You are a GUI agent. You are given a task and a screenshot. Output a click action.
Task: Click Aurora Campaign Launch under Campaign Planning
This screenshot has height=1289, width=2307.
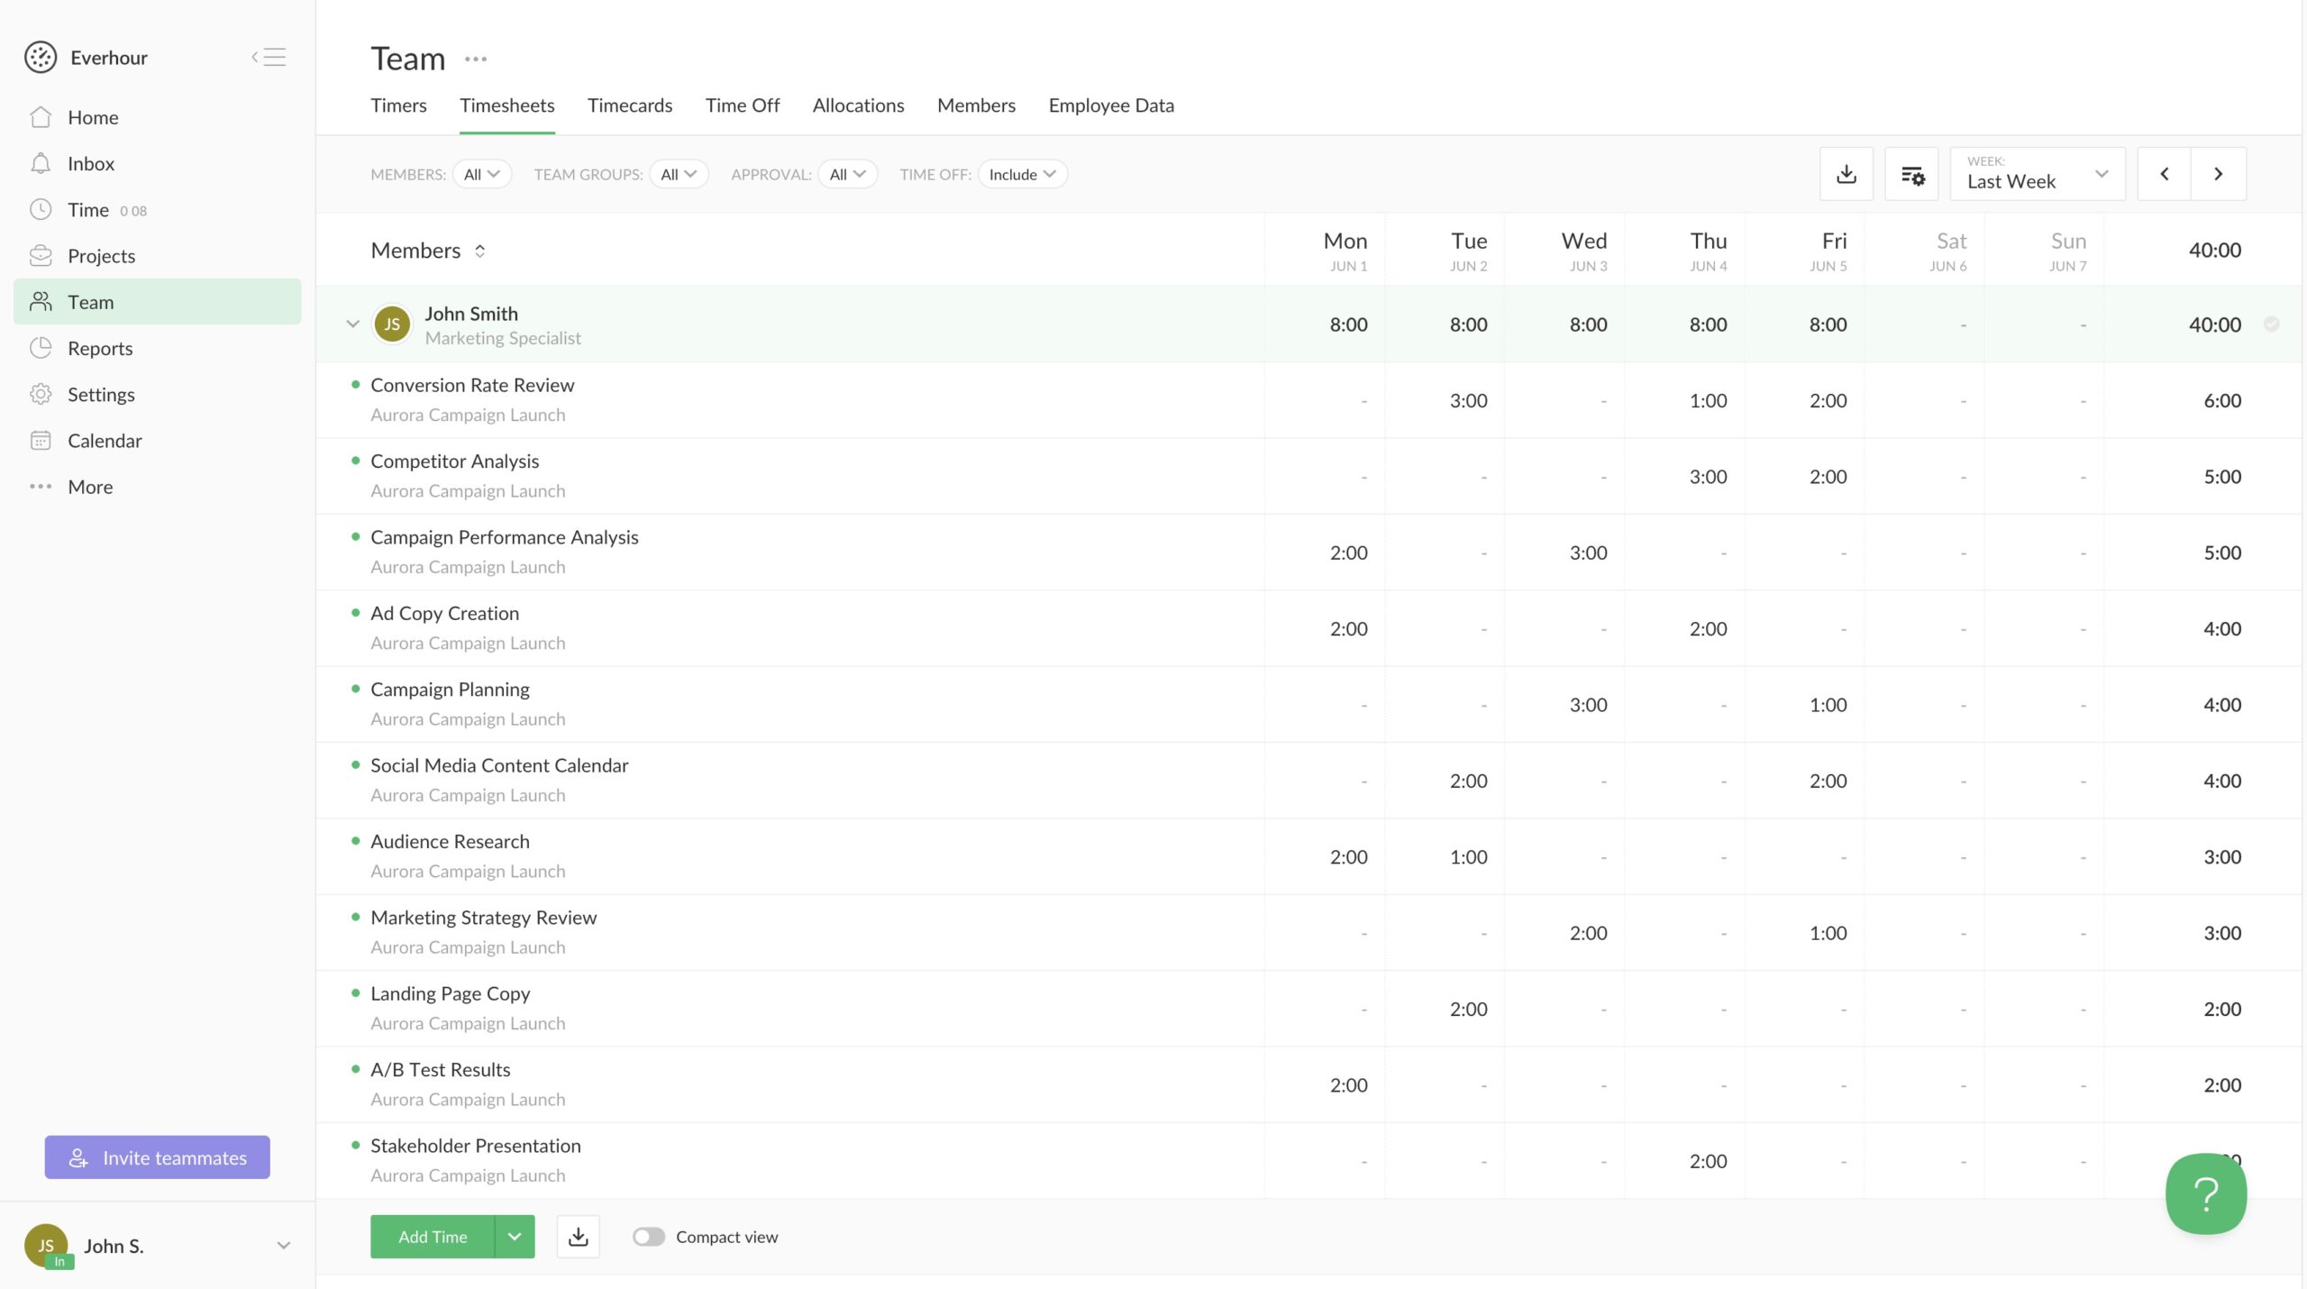coord(468,719)
